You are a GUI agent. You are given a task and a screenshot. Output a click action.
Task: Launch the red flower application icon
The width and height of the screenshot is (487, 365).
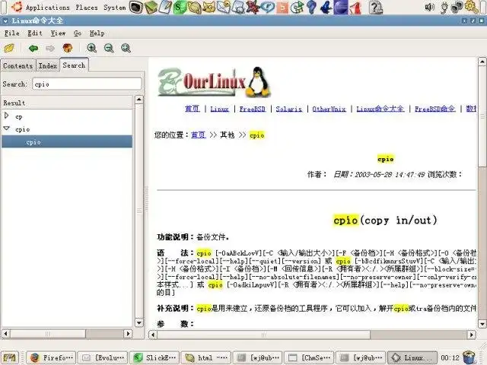pos(252,7)
